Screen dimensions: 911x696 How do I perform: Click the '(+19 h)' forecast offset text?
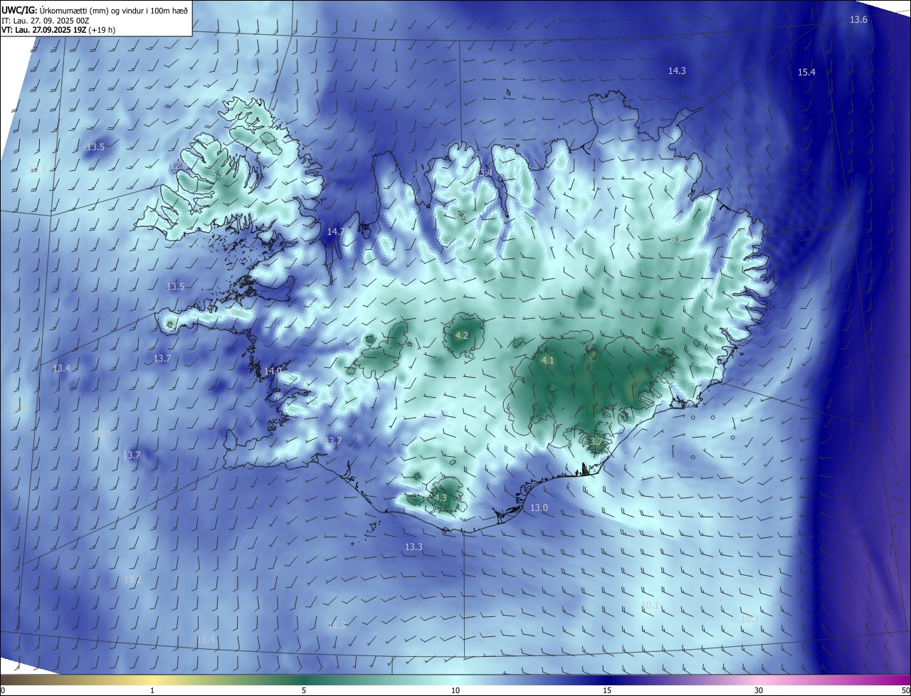click(103, 30)
